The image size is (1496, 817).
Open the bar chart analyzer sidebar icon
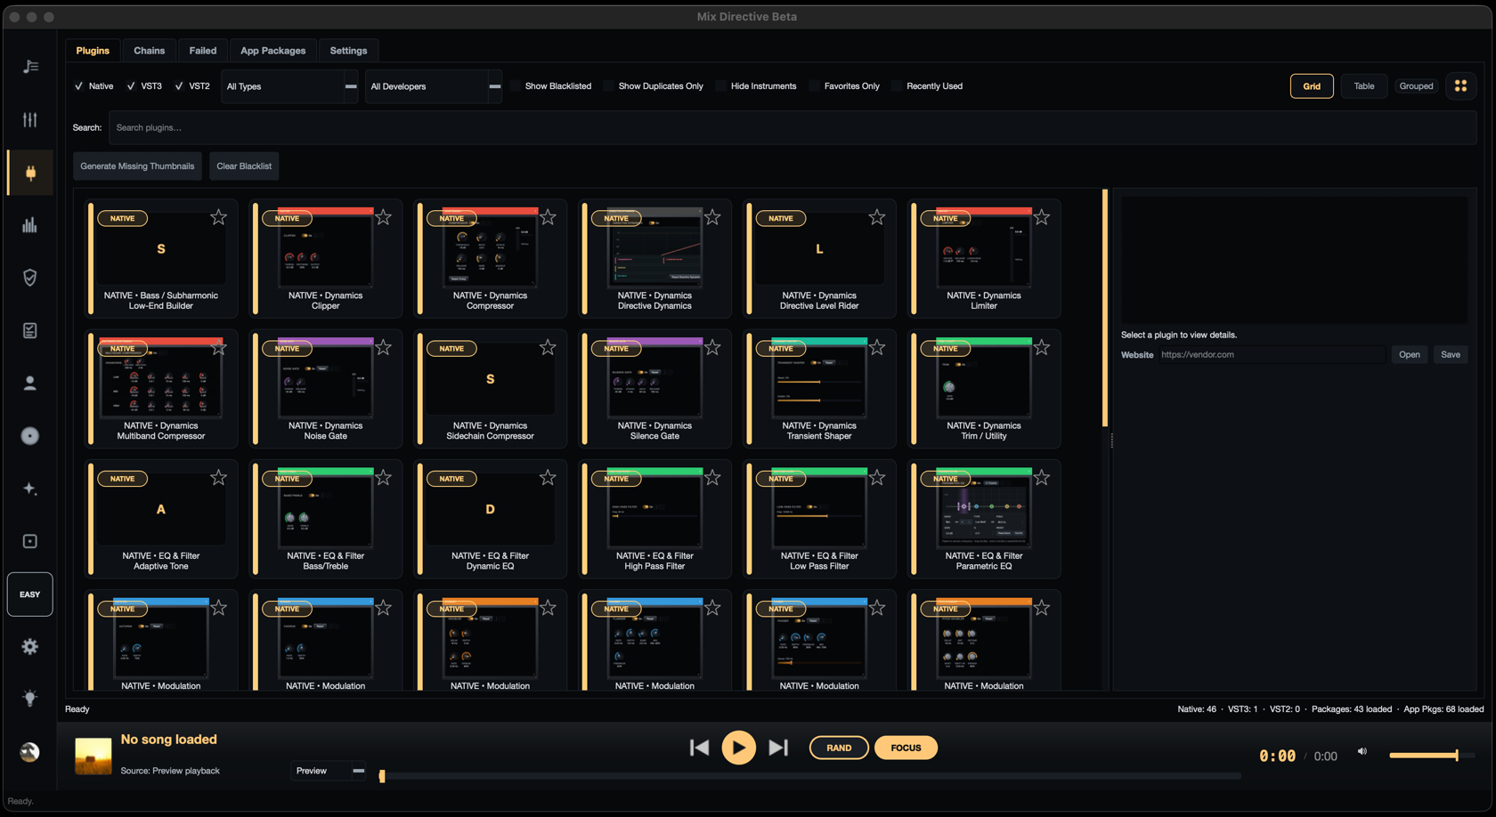(30, 225)
